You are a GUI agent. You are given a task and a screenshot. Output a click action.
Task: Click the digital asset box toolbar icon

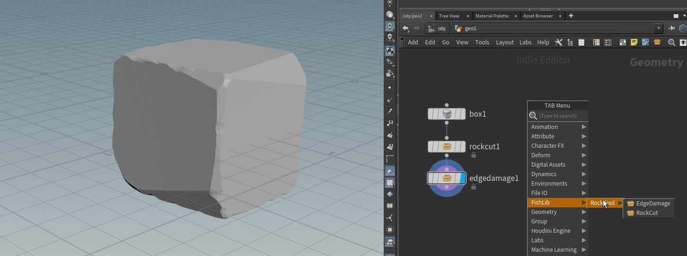pos(657,42)
